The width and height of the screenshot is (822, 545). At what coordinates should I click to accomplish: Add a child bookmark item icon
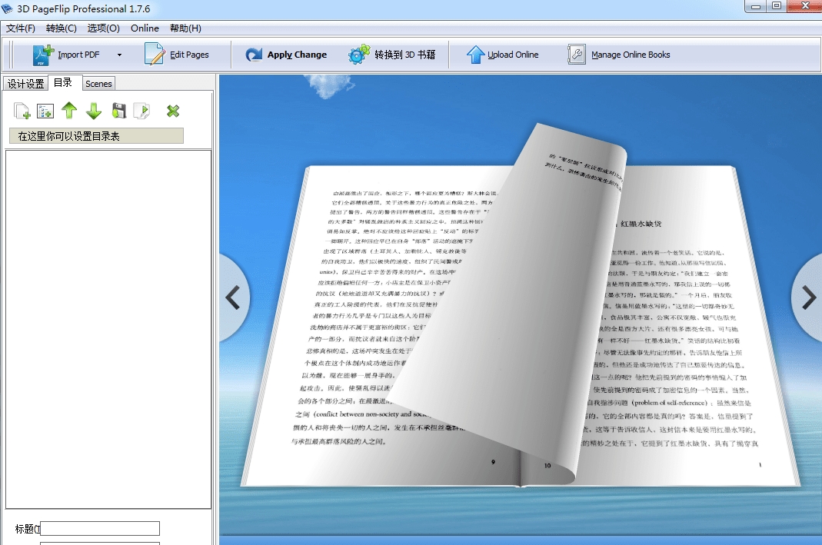pos(45,111)
